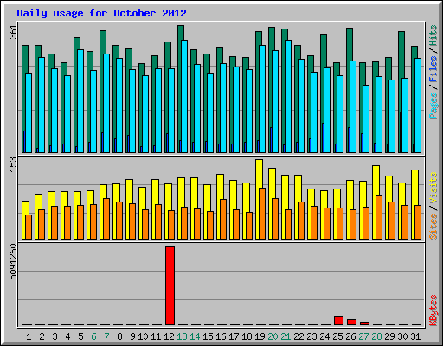Click green weekend day 28 label
Image resolution: width=443 pixels, height=346 pixels.
pos(376,336)
